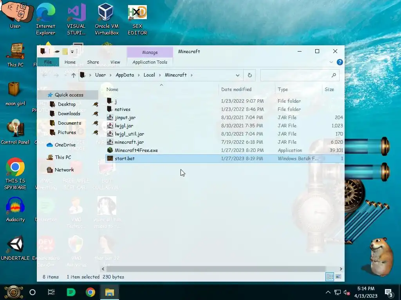Click the Start button on taskbar

click(x=13, y=292)
